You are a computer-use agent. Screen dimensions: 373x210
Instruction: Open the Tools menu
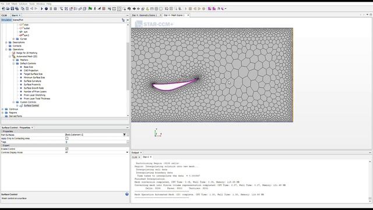point(32,4)
